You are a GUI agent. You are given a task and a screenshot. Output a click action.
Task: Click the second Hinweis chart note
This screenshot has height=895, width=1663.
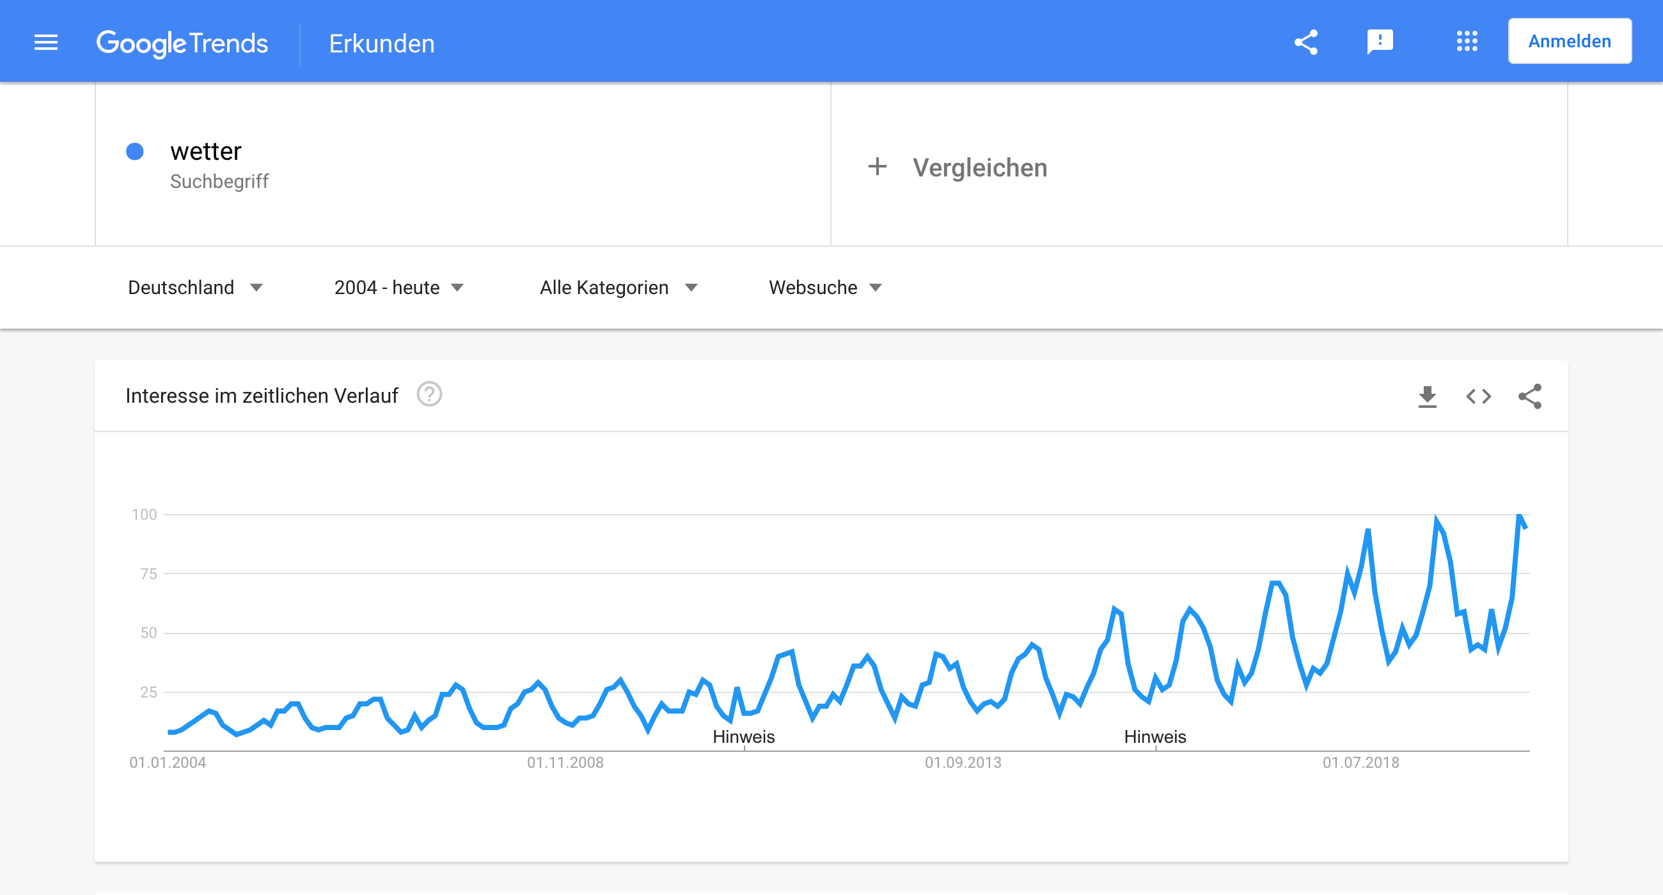tap(1155, 737)
